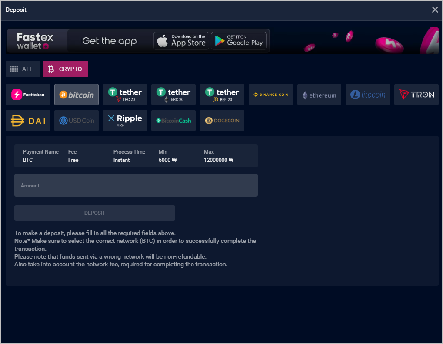The height and width of the screenshot is (344, 443).
Task: Switch to the CRYPTO payments tab
Action: click(x=65, y=69)
